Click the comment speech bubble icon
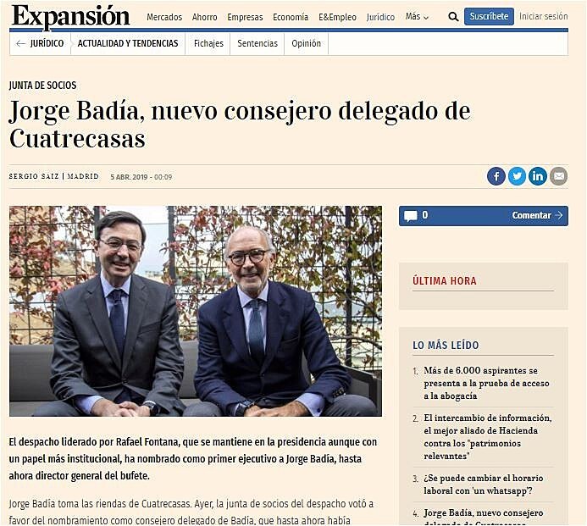Image resolution: width=587 pixels, height=526 pixels. click(410, 216)
